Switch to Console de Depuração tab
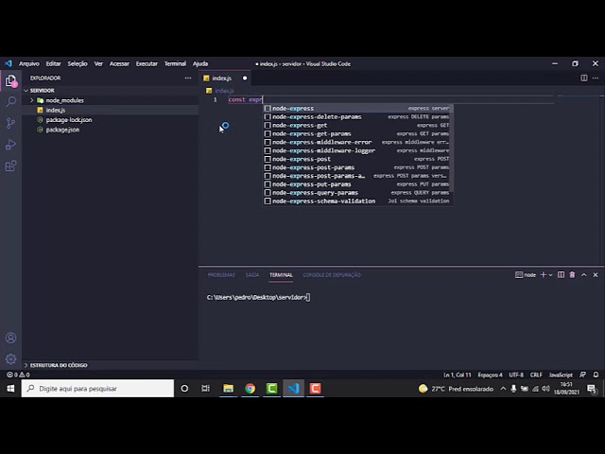Viewport: 605px width, 454px height. [332, 275]
